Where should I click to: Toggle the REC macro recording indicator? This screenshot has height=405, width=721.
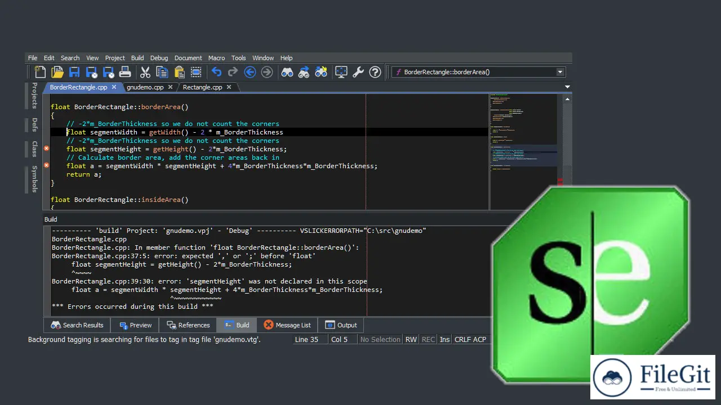click(428, 340)
